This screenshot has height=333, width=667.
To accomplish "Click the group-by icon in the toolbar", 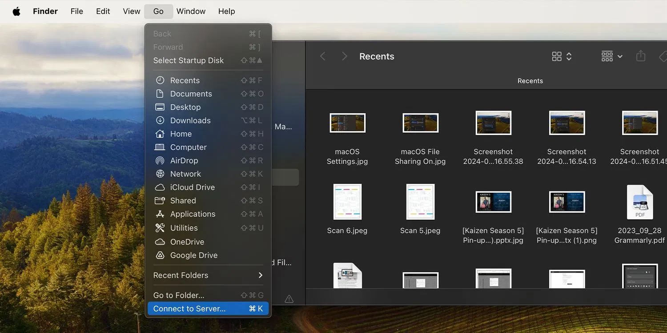I will (x=606, y=56).
